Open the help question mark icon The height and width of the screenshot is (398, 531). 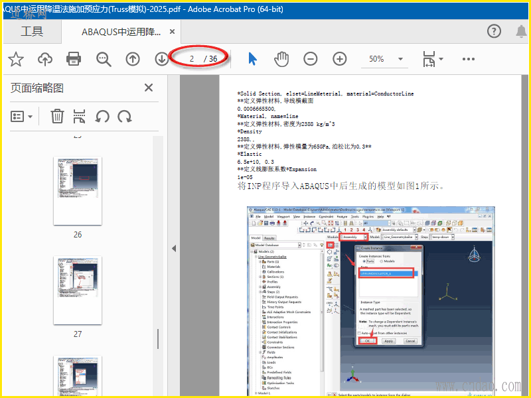(494, 31)
